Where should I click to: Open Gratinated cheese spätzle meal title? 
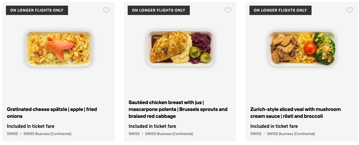pos(52,113)
